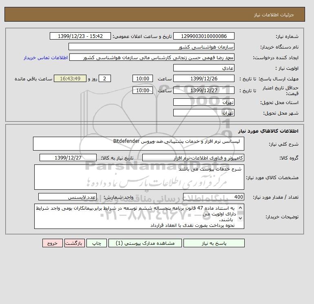Screen dimensions: 314x304
Task: Click the واحد شمارش label
Action: pyautogui.click(x=118, y=197)
